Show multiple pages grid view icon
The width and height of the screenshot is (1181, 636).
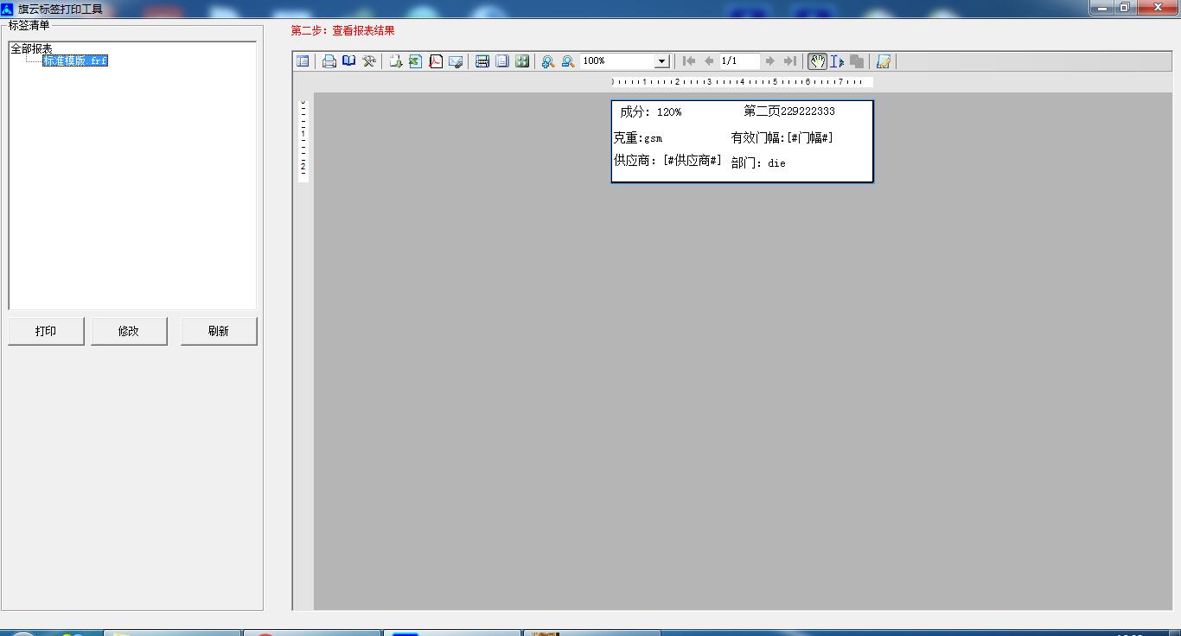522,61
